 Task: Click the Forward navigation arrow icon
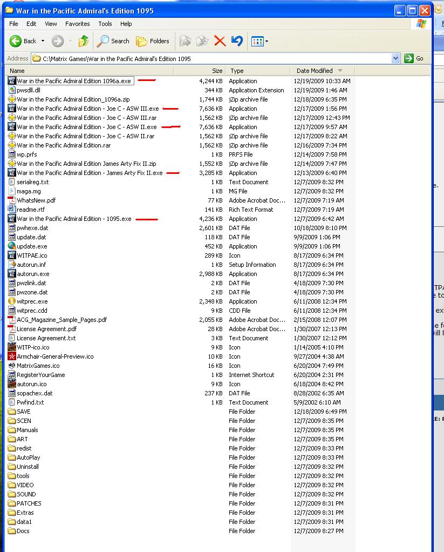click(58, 41)
